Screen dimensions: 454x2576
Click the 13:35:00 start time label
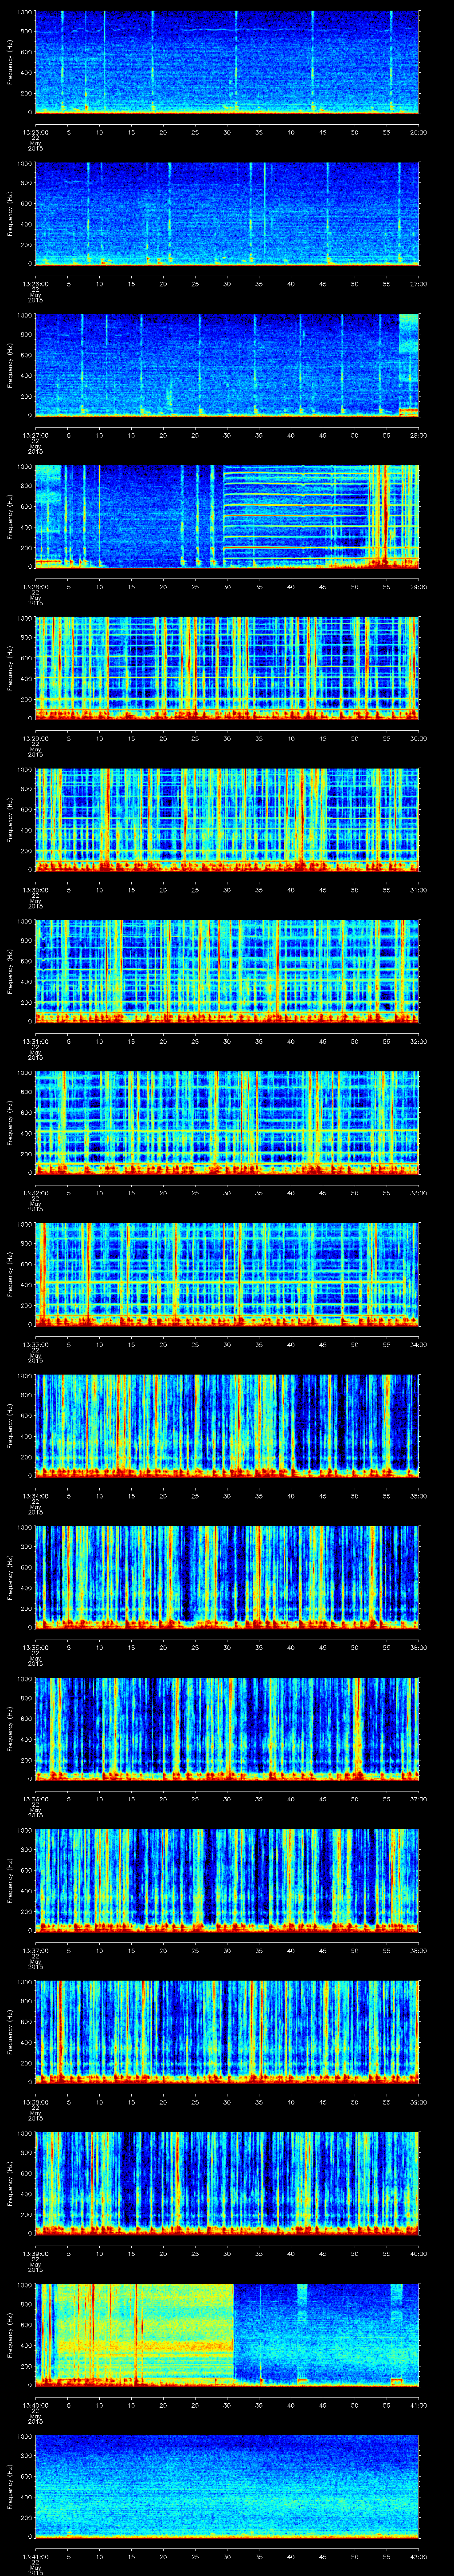pyautogui.click(x=36, y=1647)
